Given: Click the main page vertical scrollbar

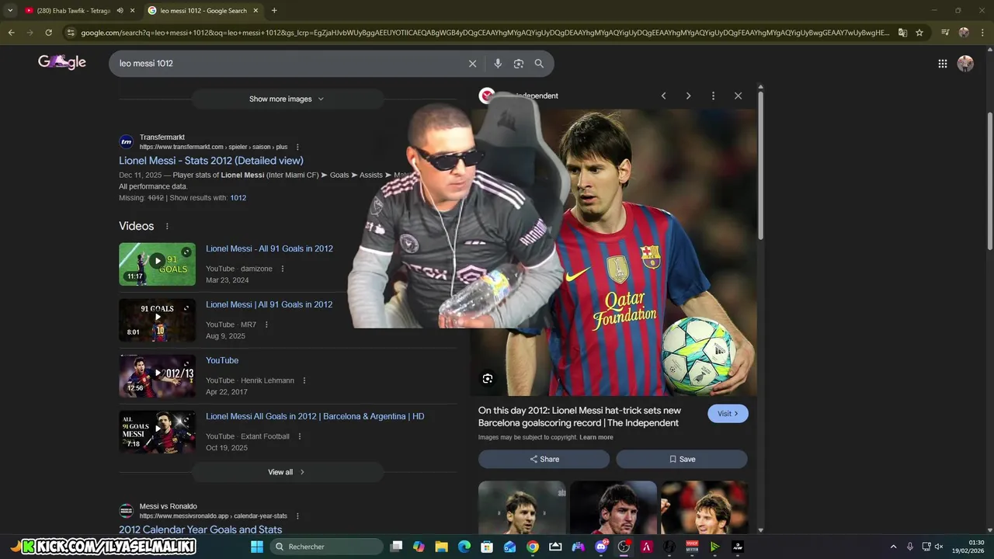Looking at the screenshot, I should coord(989,182).
